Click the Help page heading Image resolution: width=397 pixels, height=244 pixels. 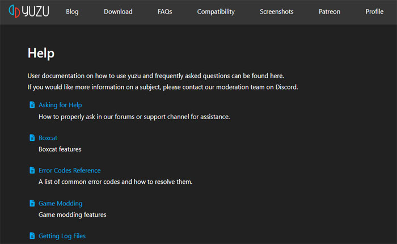[41, 53]
